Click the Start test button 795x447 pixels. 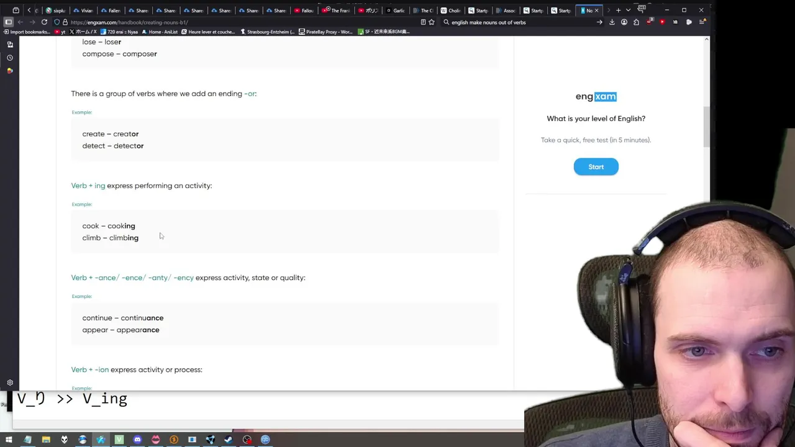[596, 166]
